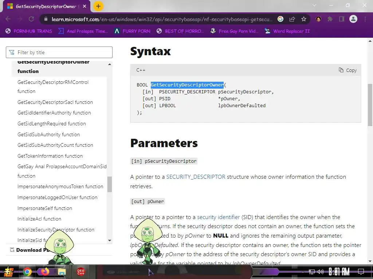Reload the current page
373x279 pixels.
pyautogui.click(x=31, y=19)
